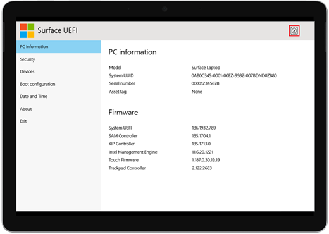Image resolution: width=329 pixels, height=234 pixels.
Task: Click the Serial number label
Action: point(122,83)
